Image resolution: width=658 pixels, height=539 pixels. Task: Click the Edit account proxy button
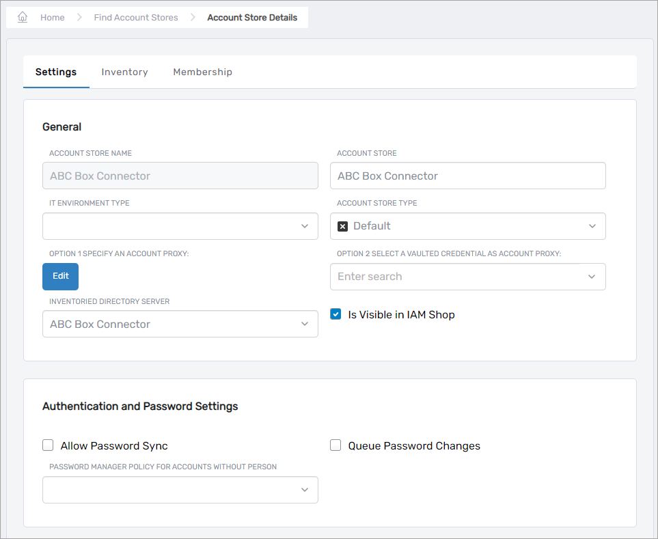(x=60, y=276)
